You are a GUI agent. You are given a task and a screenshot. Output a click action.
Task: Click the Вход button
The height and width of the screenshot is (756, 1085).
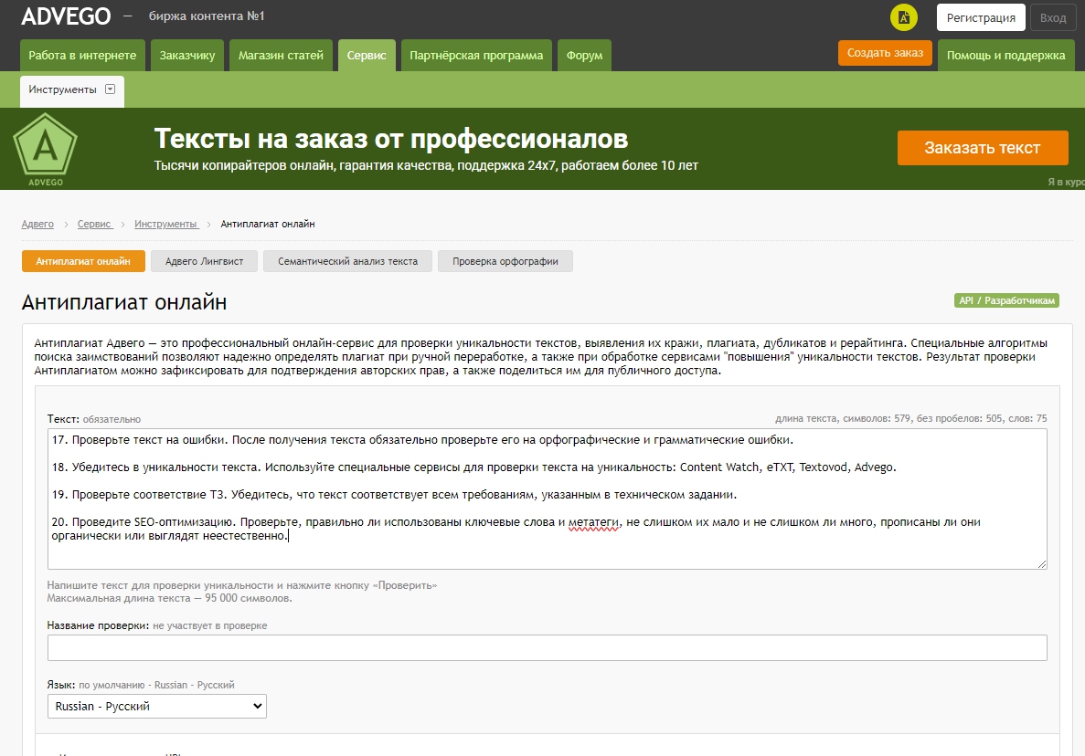pyautogui.click(x=1053, y=18)
